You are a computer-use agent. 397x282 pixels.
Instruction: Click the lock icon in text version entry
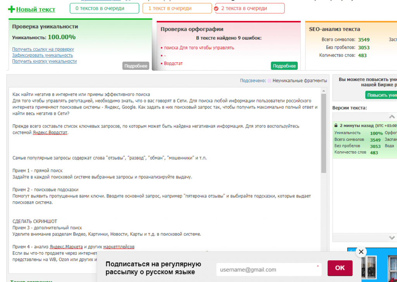click(336, 126)
